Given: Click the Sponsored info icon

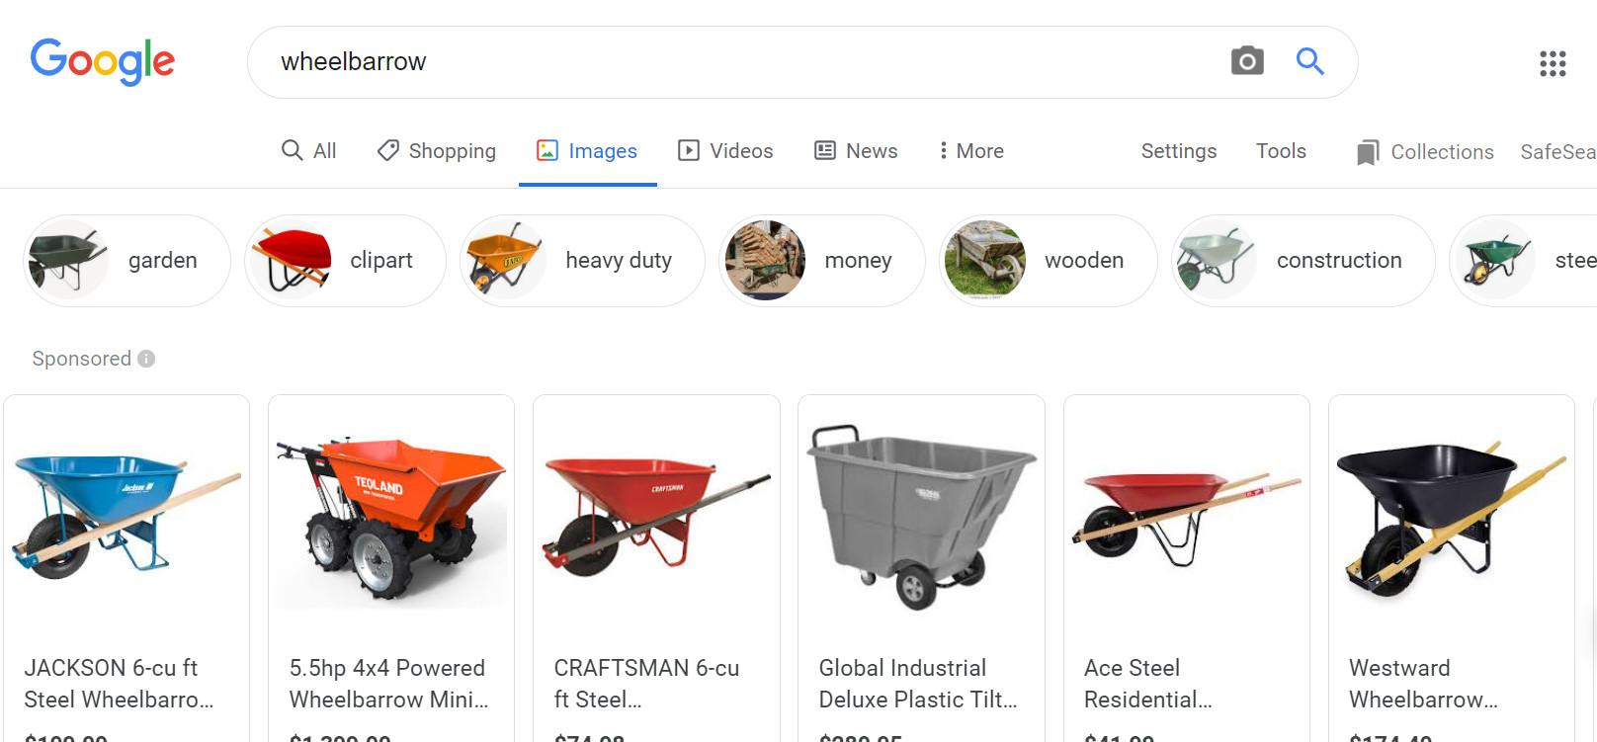Looking at the screenshot, I should tap(146, 359).
